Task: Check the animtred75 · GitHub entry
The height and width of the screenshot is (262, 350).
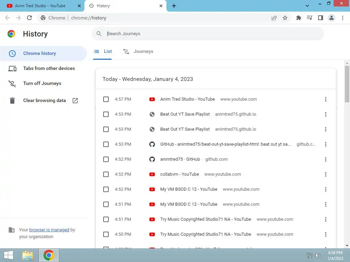Action: pyautogui.click(x=106, y=159)
